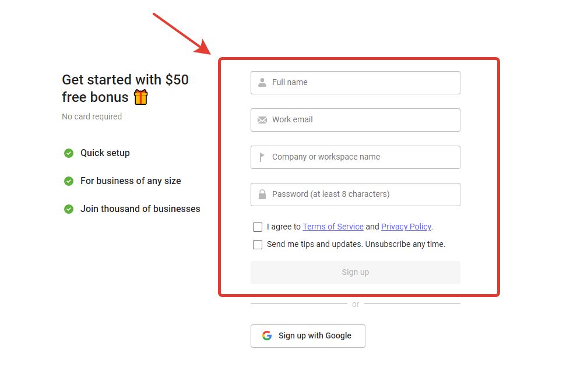Enable Send me tips and updates checkbox

[258, 245]
